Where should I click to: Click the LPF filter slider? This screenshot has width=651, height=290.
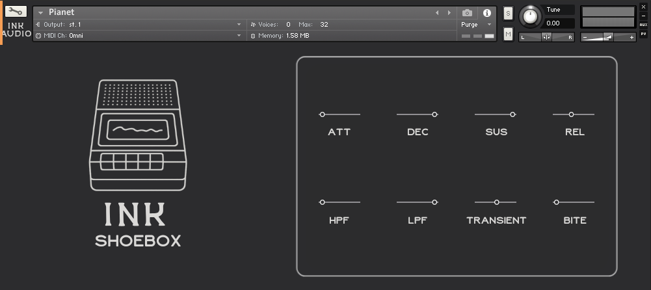pyautogui.click(x=417, y=202)
